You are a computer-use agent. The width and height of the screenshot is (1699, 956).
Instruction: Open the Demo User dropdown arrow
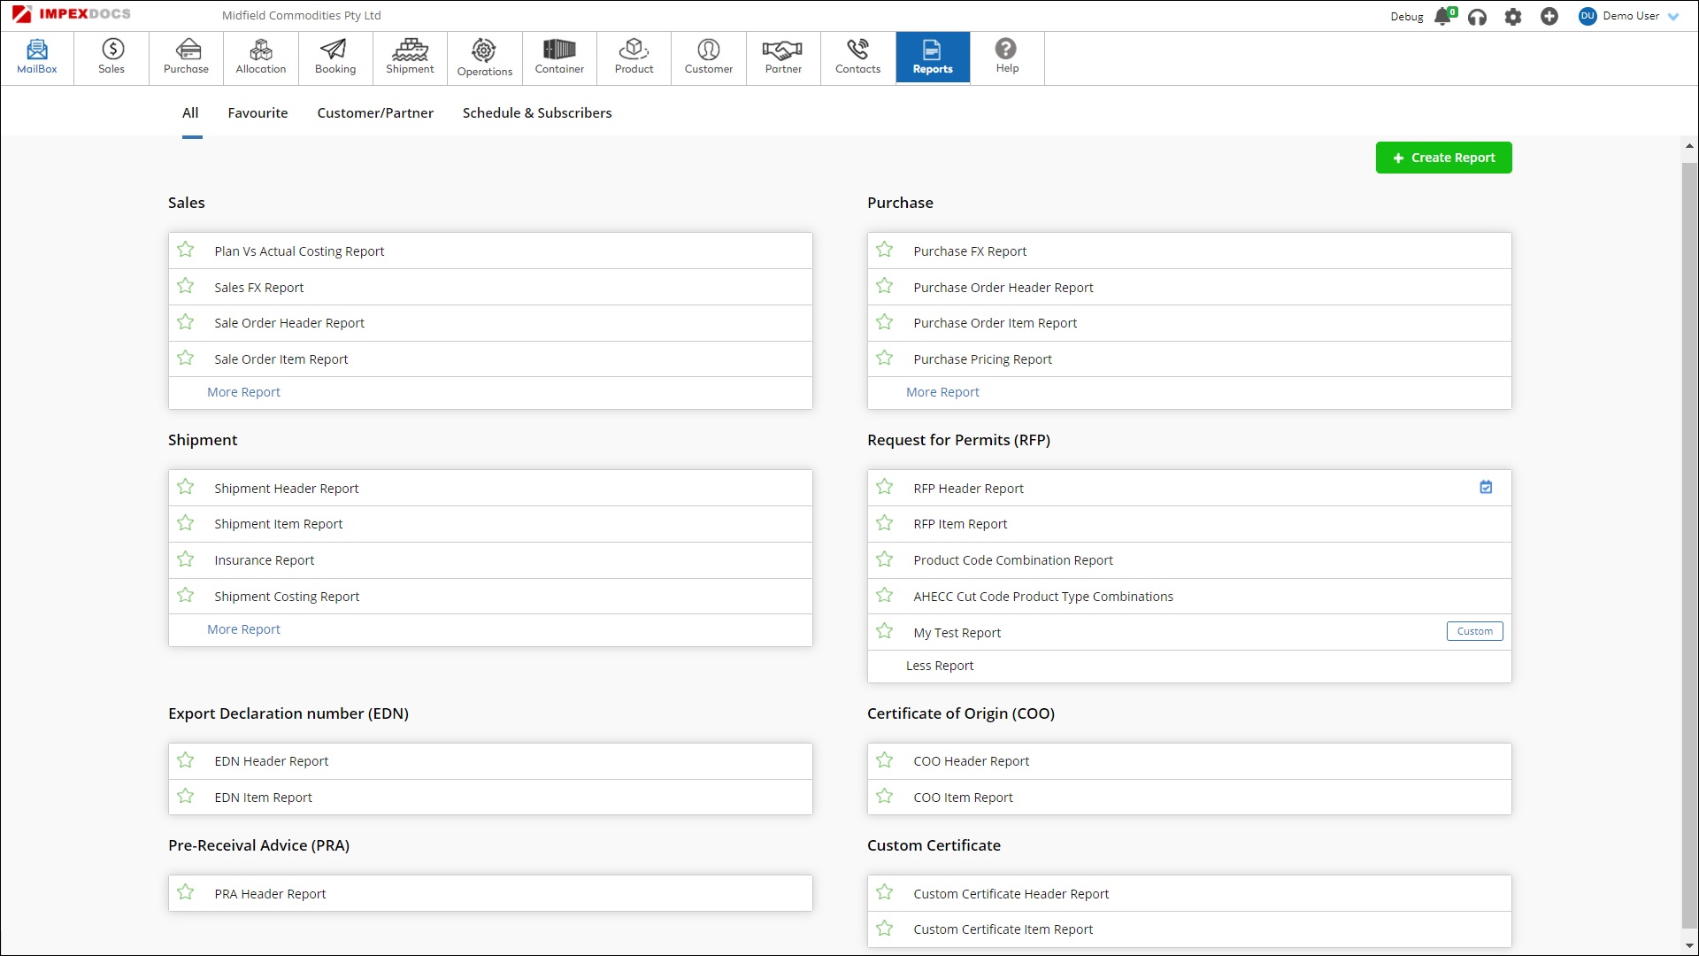[x=1673, y=17]
